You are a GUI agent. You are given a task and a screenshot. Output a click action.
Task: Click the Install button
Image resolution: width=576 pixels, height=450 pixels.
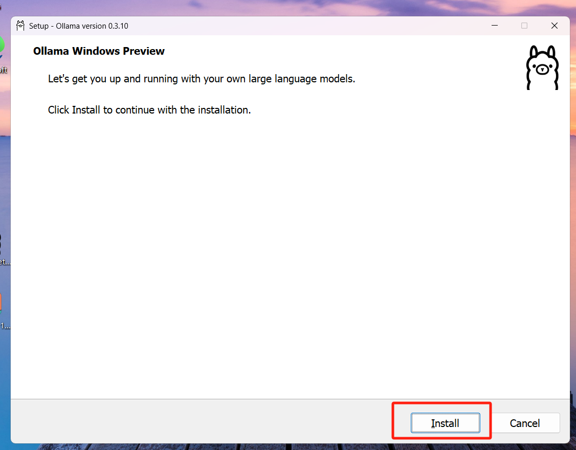click(x=445, y=423)
